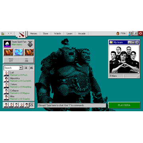Click the status Ranked: Lvl 8 Magnus
Viewport: 143px width, 143px height.
tap(20, 93)
